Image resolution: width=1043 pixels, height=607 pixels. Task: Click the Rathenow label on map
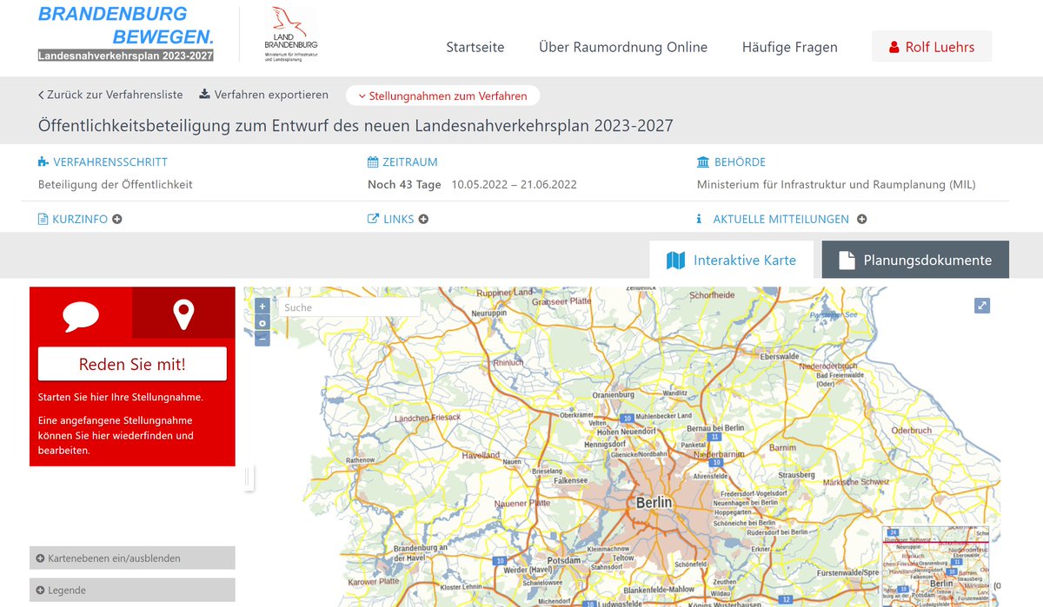(361, 460)
